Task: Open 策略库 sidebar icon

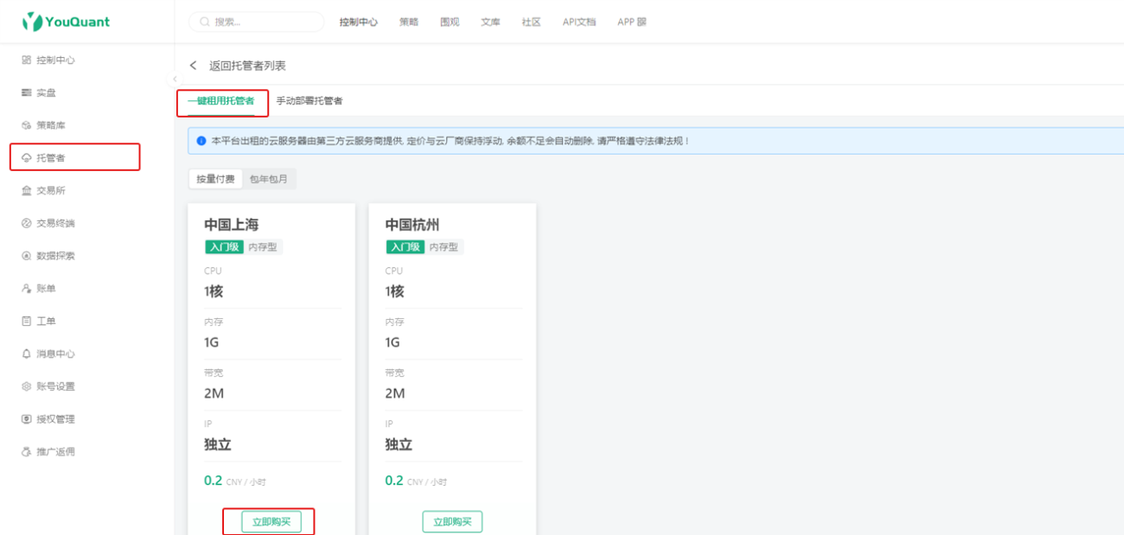Action: point(26,125)
